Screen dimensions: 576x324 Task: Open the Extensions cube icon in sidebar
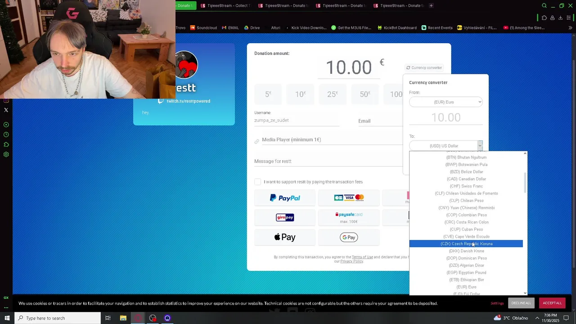click(6, 144)
